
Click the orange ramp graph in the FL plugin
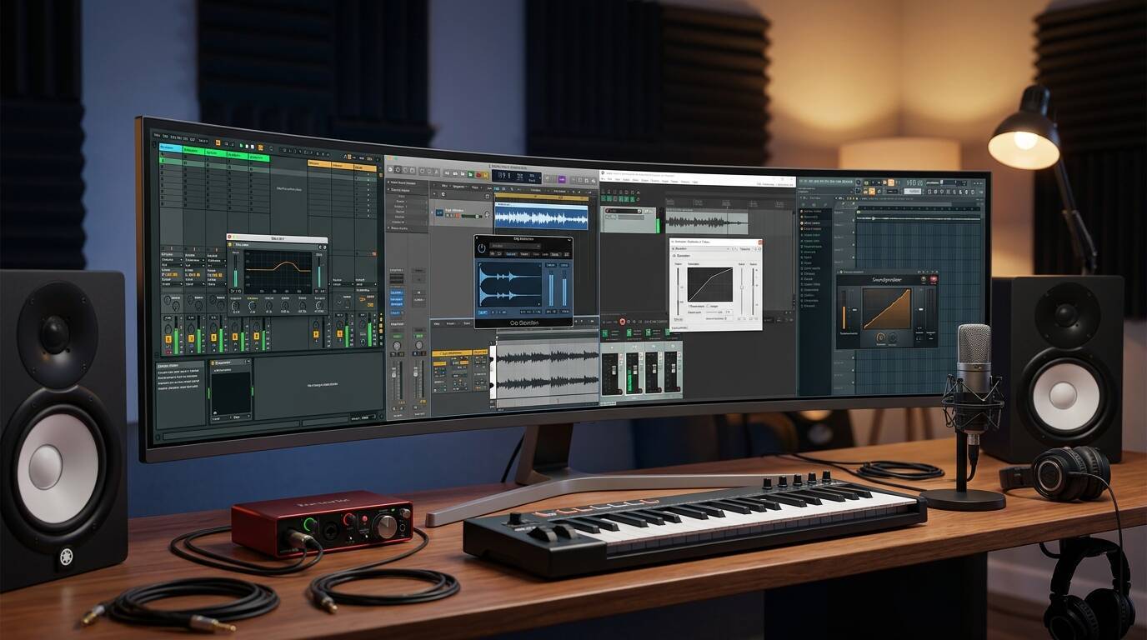click(x=887, y=308)
